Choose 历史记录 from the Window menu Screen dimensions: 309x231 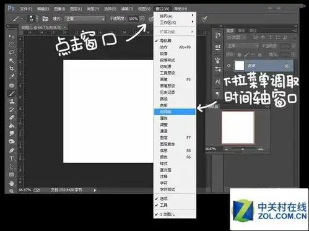[x=175, y=92]
